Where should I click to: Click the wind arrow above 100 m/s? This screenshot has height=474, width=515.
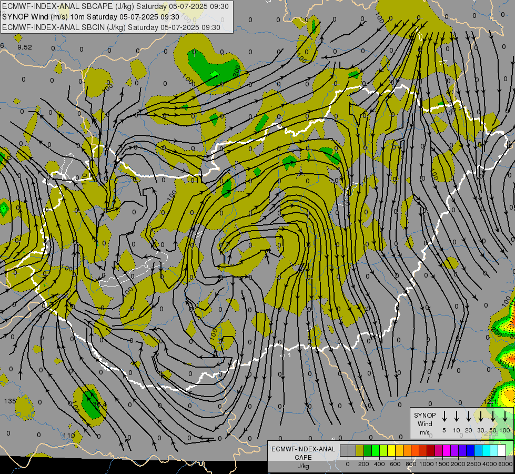click(505, 416)
